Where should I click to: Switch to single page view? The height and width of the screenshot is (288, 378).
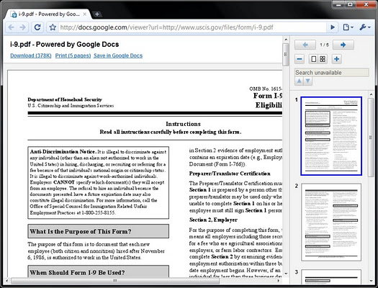click(x=314, y=59)
